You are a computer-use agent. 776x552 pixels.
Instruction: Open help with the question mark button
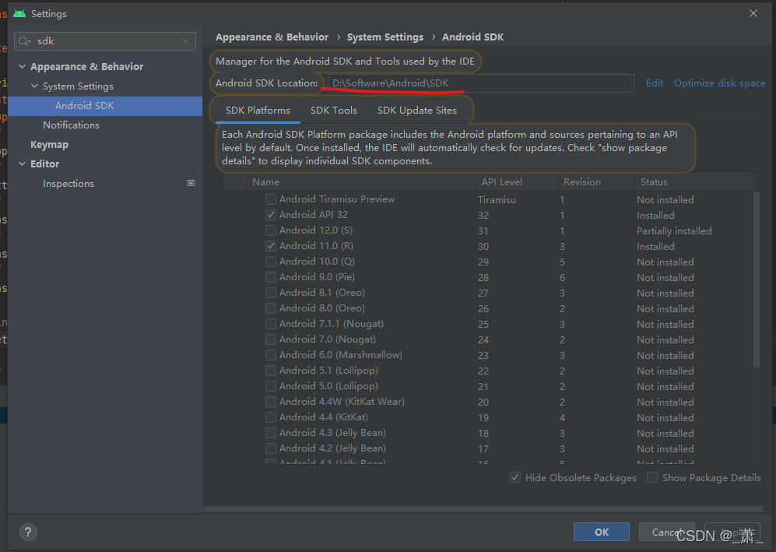[x=28, y=533]
